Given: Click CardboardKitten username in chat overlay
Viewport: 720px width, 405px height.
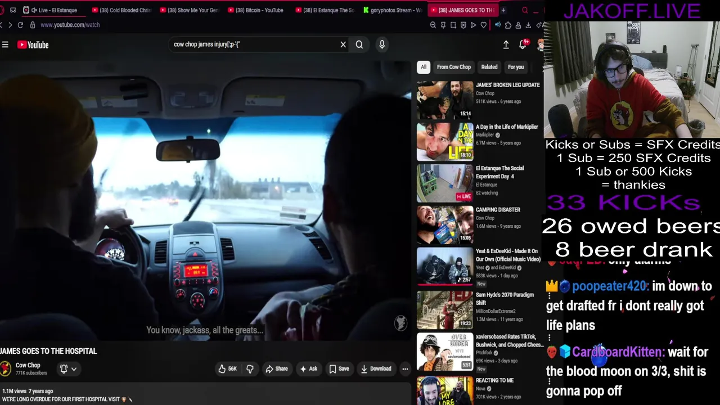Looking at the screenshot, I should pos(618,352).
